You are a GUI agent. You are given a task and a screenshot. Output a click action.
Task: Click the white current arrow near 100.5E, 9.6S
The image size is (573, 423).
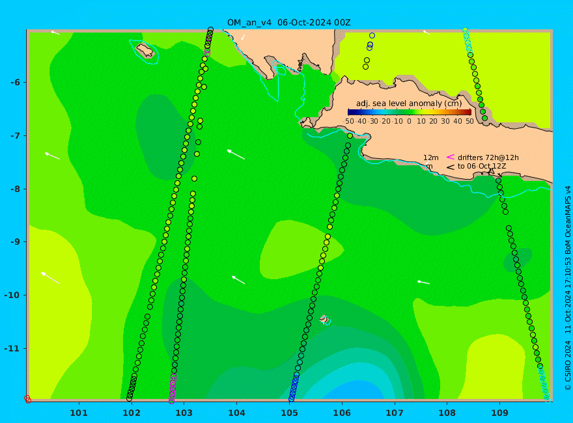tap(50, 278)
